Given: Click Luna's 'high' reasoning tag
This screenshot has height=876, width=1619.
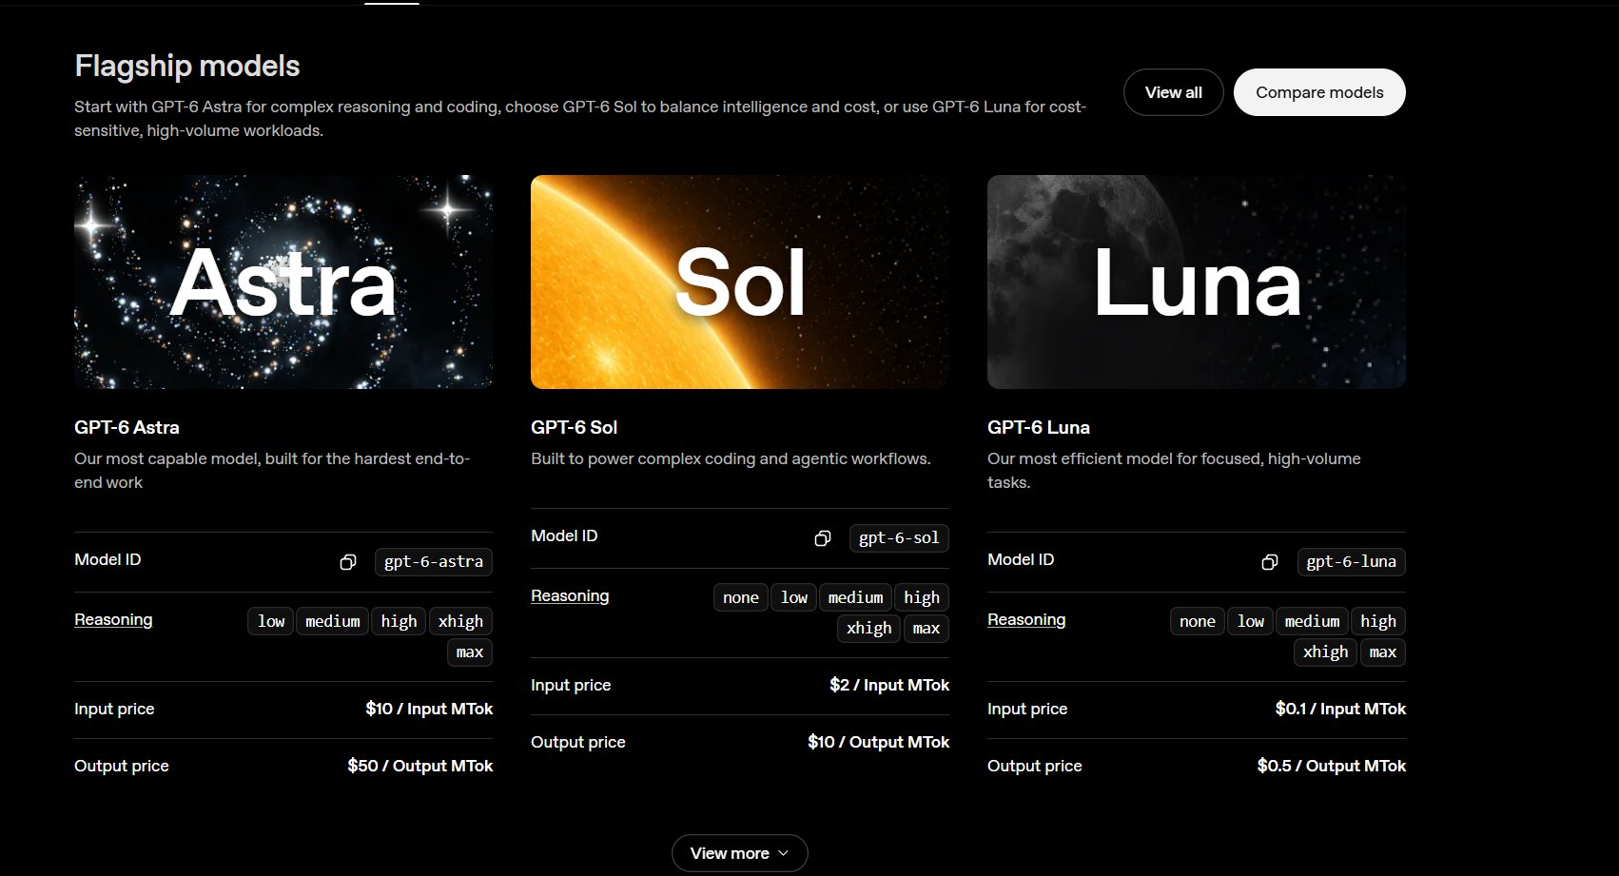Looking at the screenshot, I should (1378, 621).
